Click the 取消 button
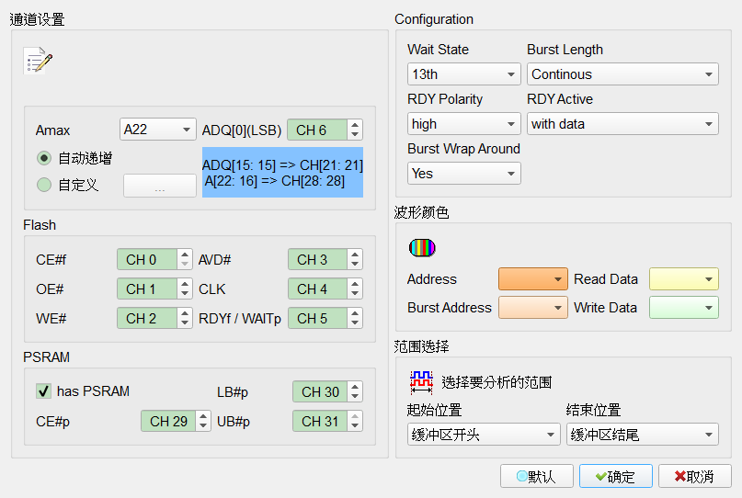The image size is (742, 498). coord(695,476)
